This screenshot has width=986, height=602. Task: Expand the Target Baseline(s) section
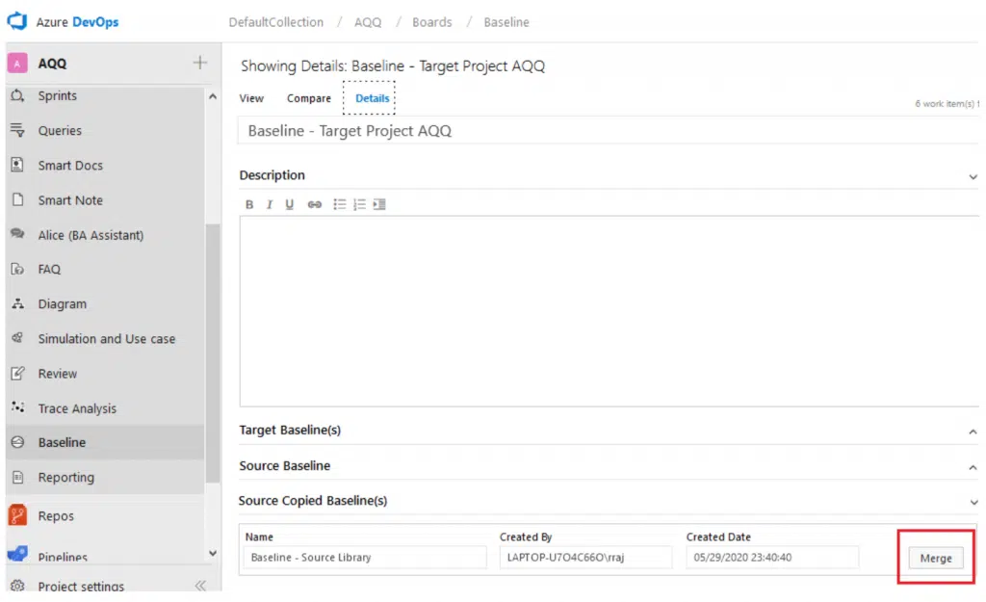pyautogui.click(x=973, y=432)
